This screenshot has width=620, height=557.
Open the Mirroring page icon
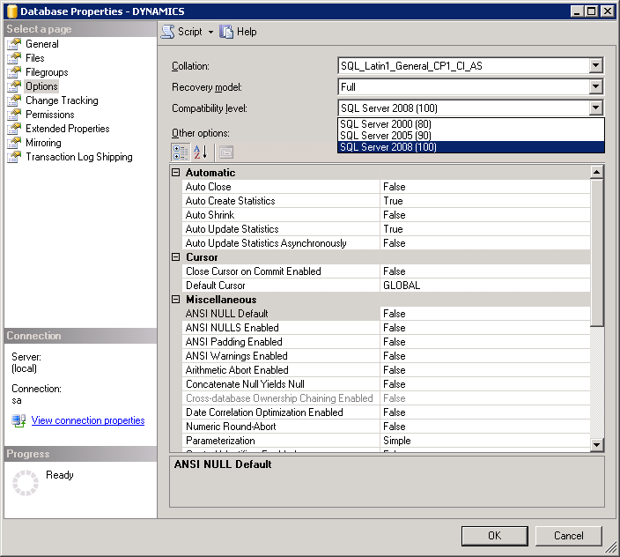[14, 143]
